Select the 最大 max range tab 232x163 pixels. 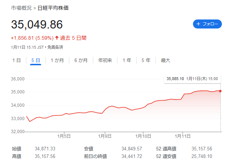(166, 60)
